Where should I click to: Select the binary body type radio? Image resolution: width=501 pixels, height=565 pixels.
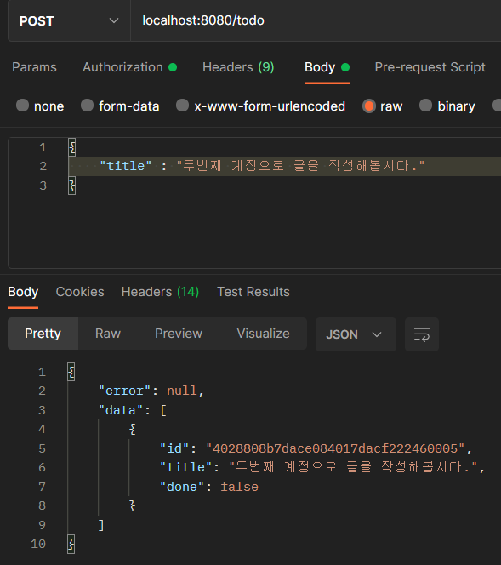425,106
